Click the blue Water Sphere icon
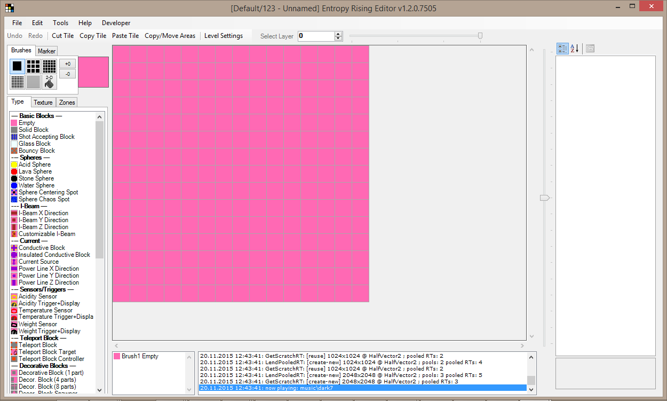The height and width of the screenshot is (401, 667). (14, 185)
